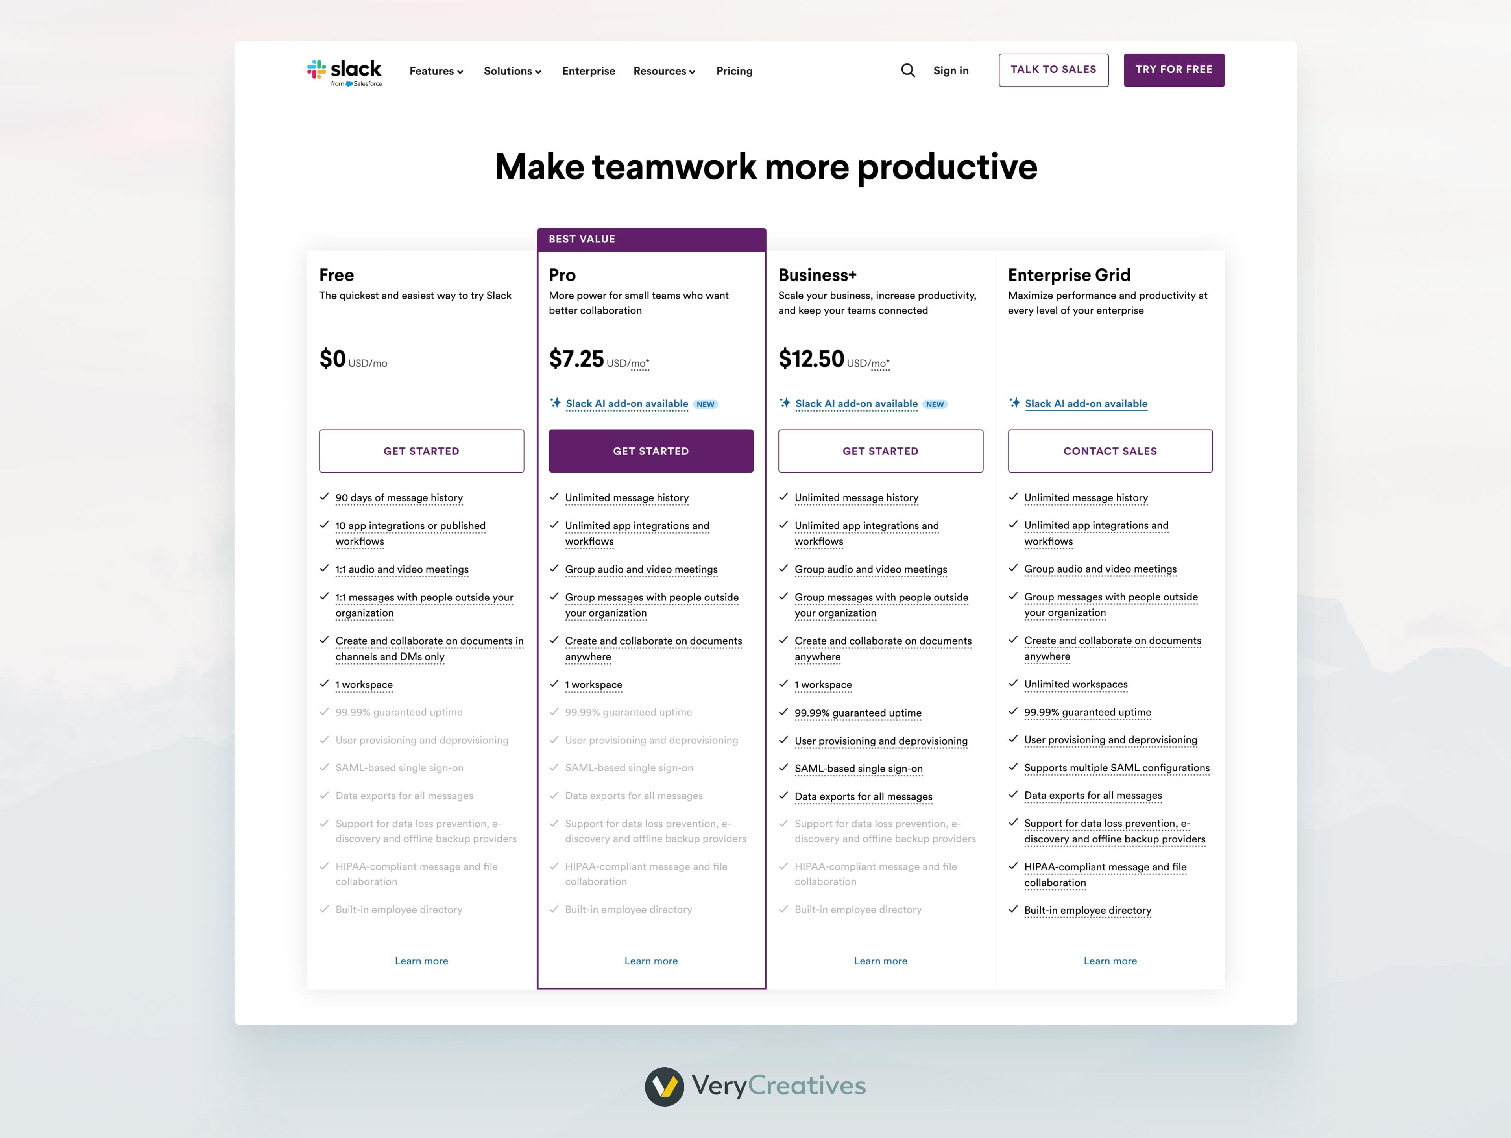Open the Solutions dropdown menu
Image resolution: width=1511 pixels, height=1138 pixels.
point(512,71)
